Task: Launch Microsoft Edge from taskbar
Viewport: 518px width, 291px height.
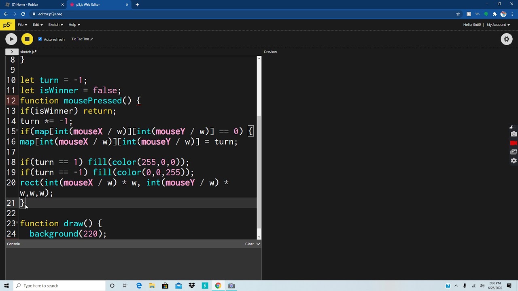Action: pos(139,286)
